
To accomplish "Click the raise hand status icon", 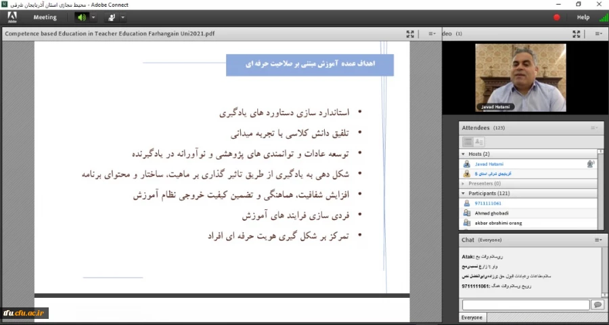I will [x=112, y=18].
